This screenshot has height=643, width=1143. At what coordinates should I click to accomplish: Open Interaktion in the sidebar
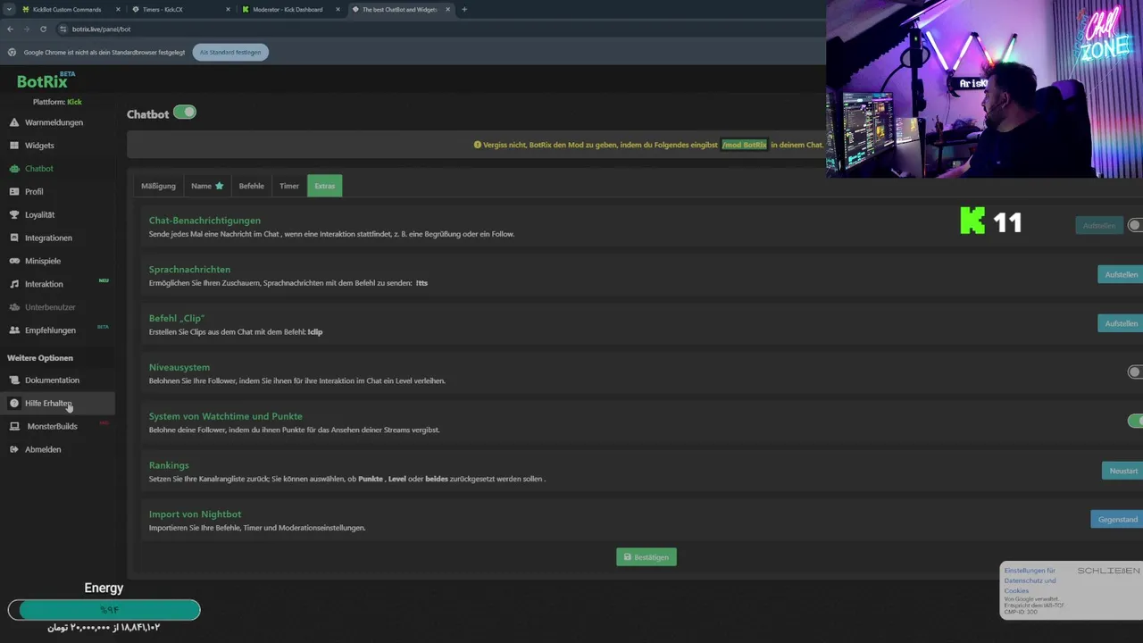point(44,284)
